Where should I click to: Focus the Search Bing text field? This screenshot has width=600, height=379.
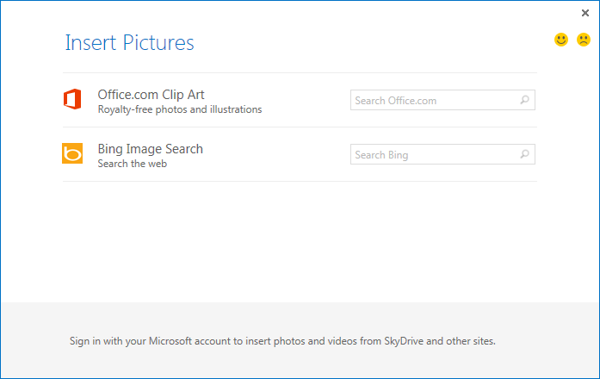pos(442,154)
